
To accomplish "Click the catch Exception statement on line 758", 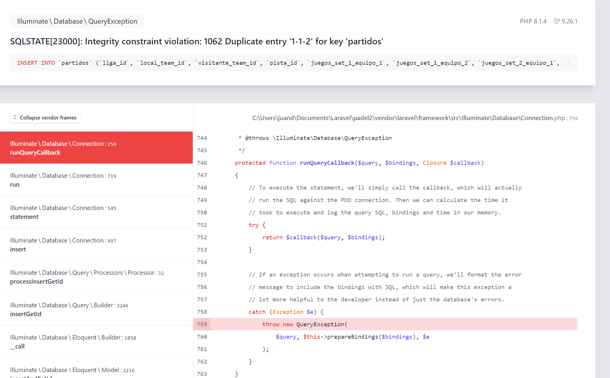I will (x=286, y=312).
